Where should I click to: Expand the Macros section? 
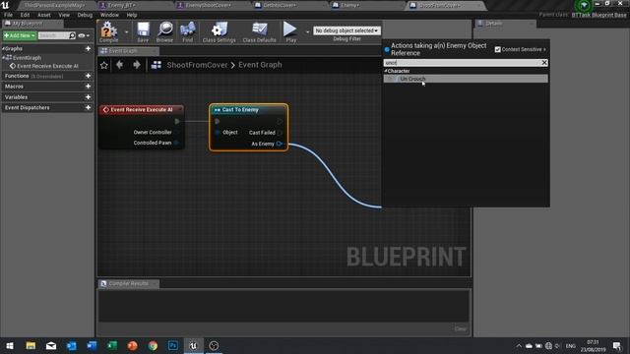(x=14, y=87)
